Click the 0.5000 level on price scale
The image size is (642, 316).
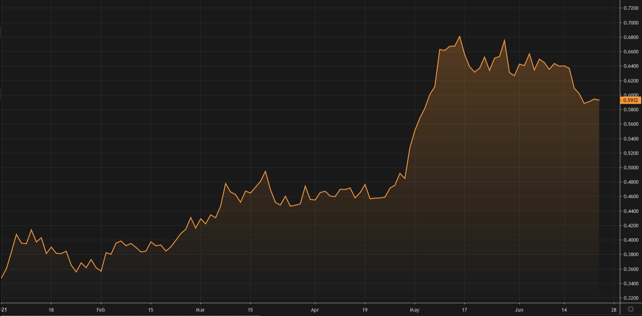[630, 168]
